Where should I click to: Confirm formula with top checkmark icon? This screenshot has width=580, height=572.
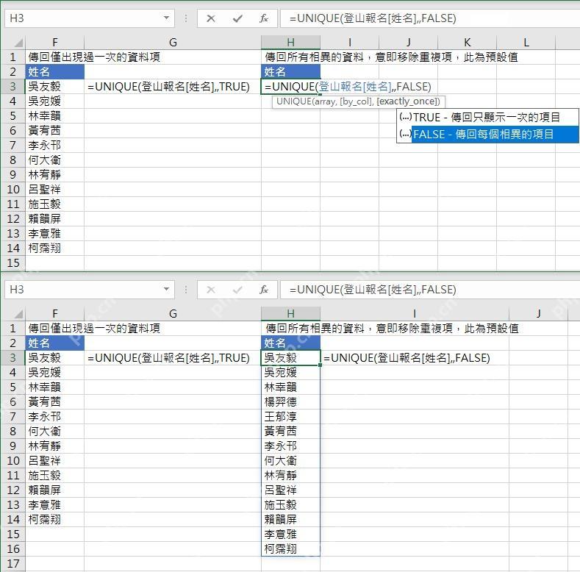pyautogui.click(x=237, y=18)
